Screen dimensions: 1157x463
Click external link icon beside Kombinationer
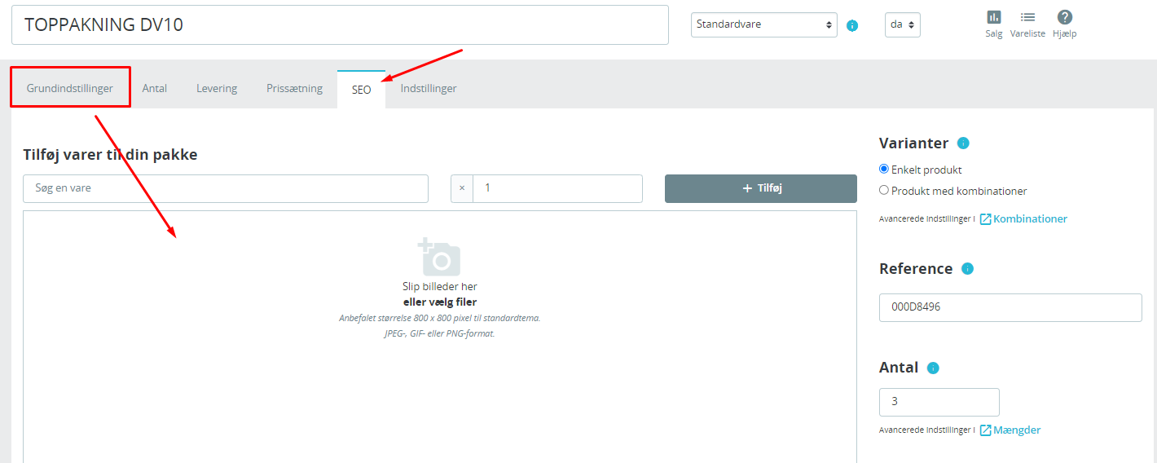click(x=985, y=219)
